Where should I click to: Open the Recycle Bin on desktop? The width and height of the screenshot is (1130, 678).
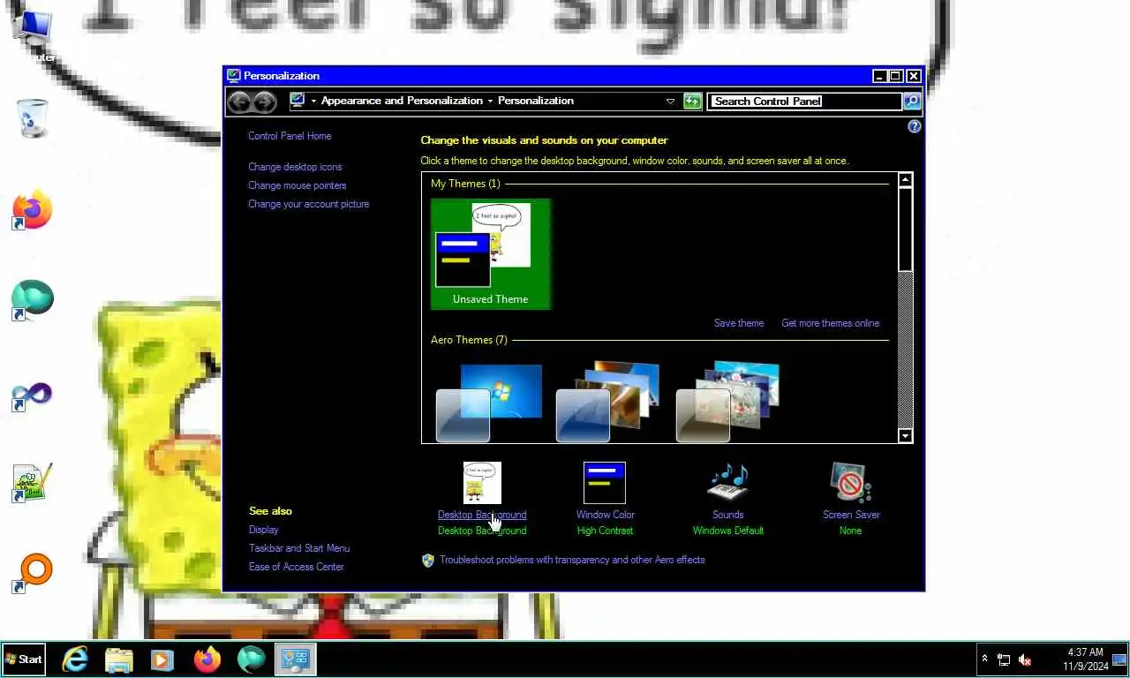click(33, 117)
